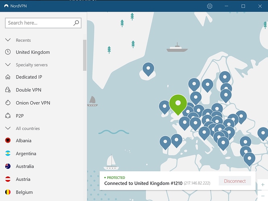Choose Dedicated IP specialty server

(29, 77)
